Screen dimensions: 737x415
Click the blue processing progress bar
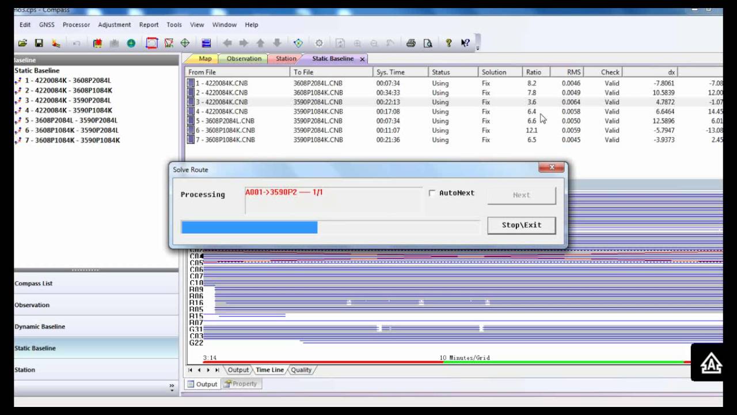click(x=249, y=227)
